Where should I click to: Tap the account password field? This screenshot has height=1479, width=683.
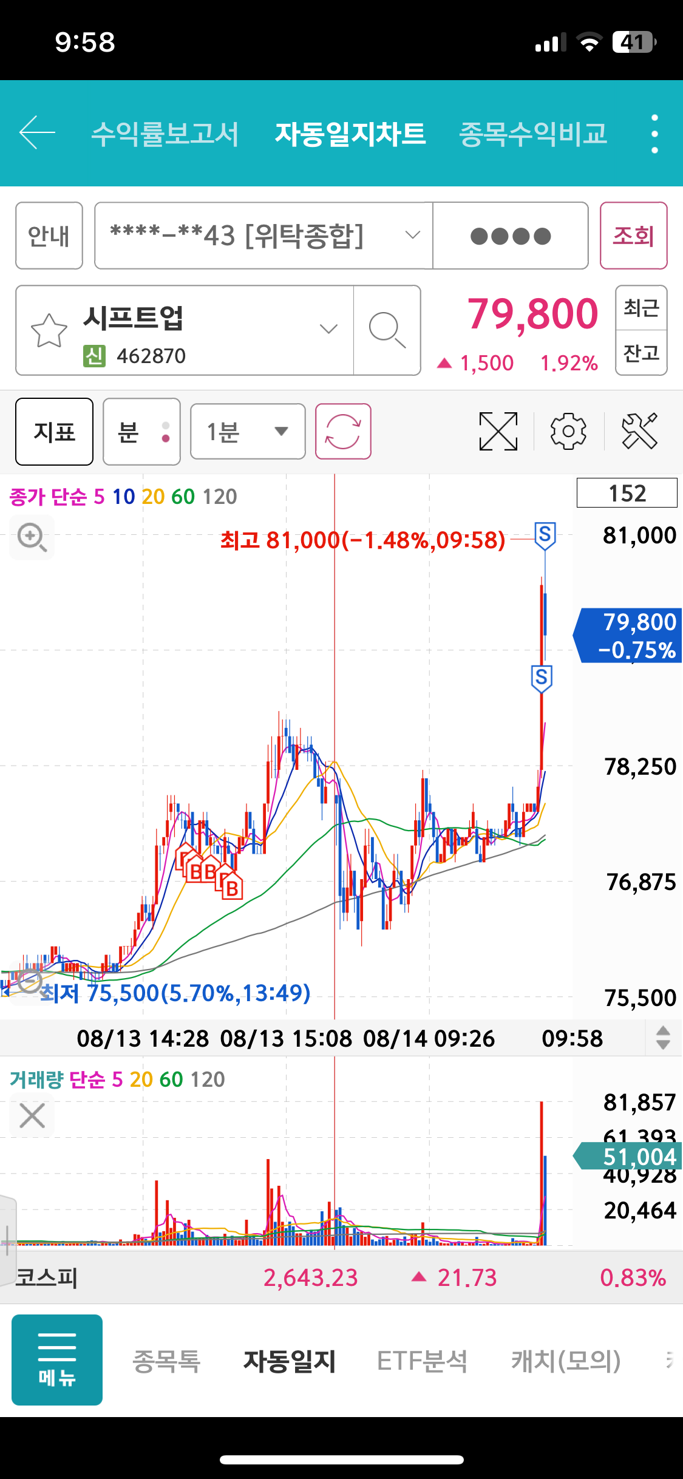(x=511, y=236)
